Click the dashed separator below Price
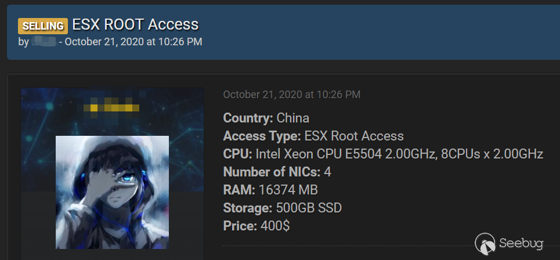Screen dimensions: 560x260 (348, 245)
